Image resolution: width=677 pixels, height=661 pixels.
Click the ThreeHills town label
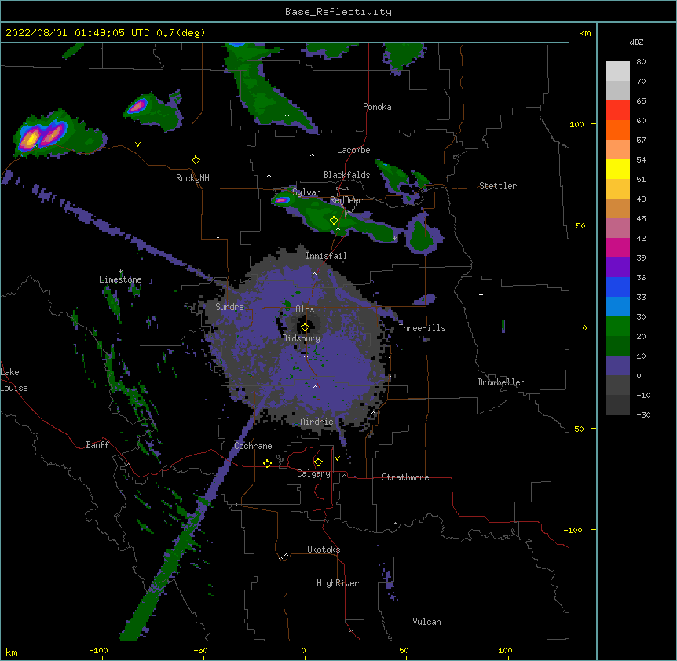[x=422, y=328]
